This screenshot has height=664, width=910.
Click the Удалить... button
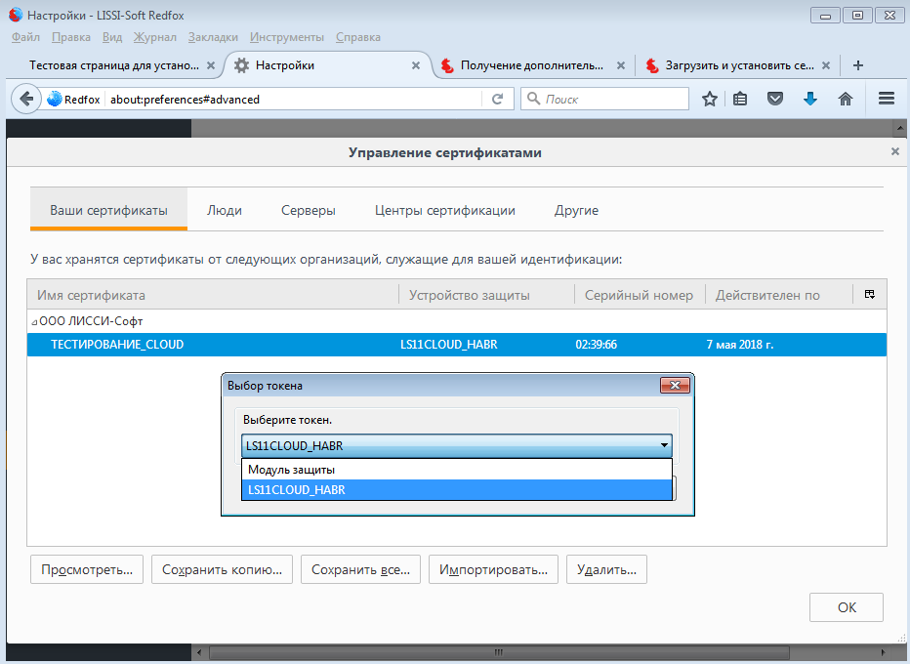(606, 569)
